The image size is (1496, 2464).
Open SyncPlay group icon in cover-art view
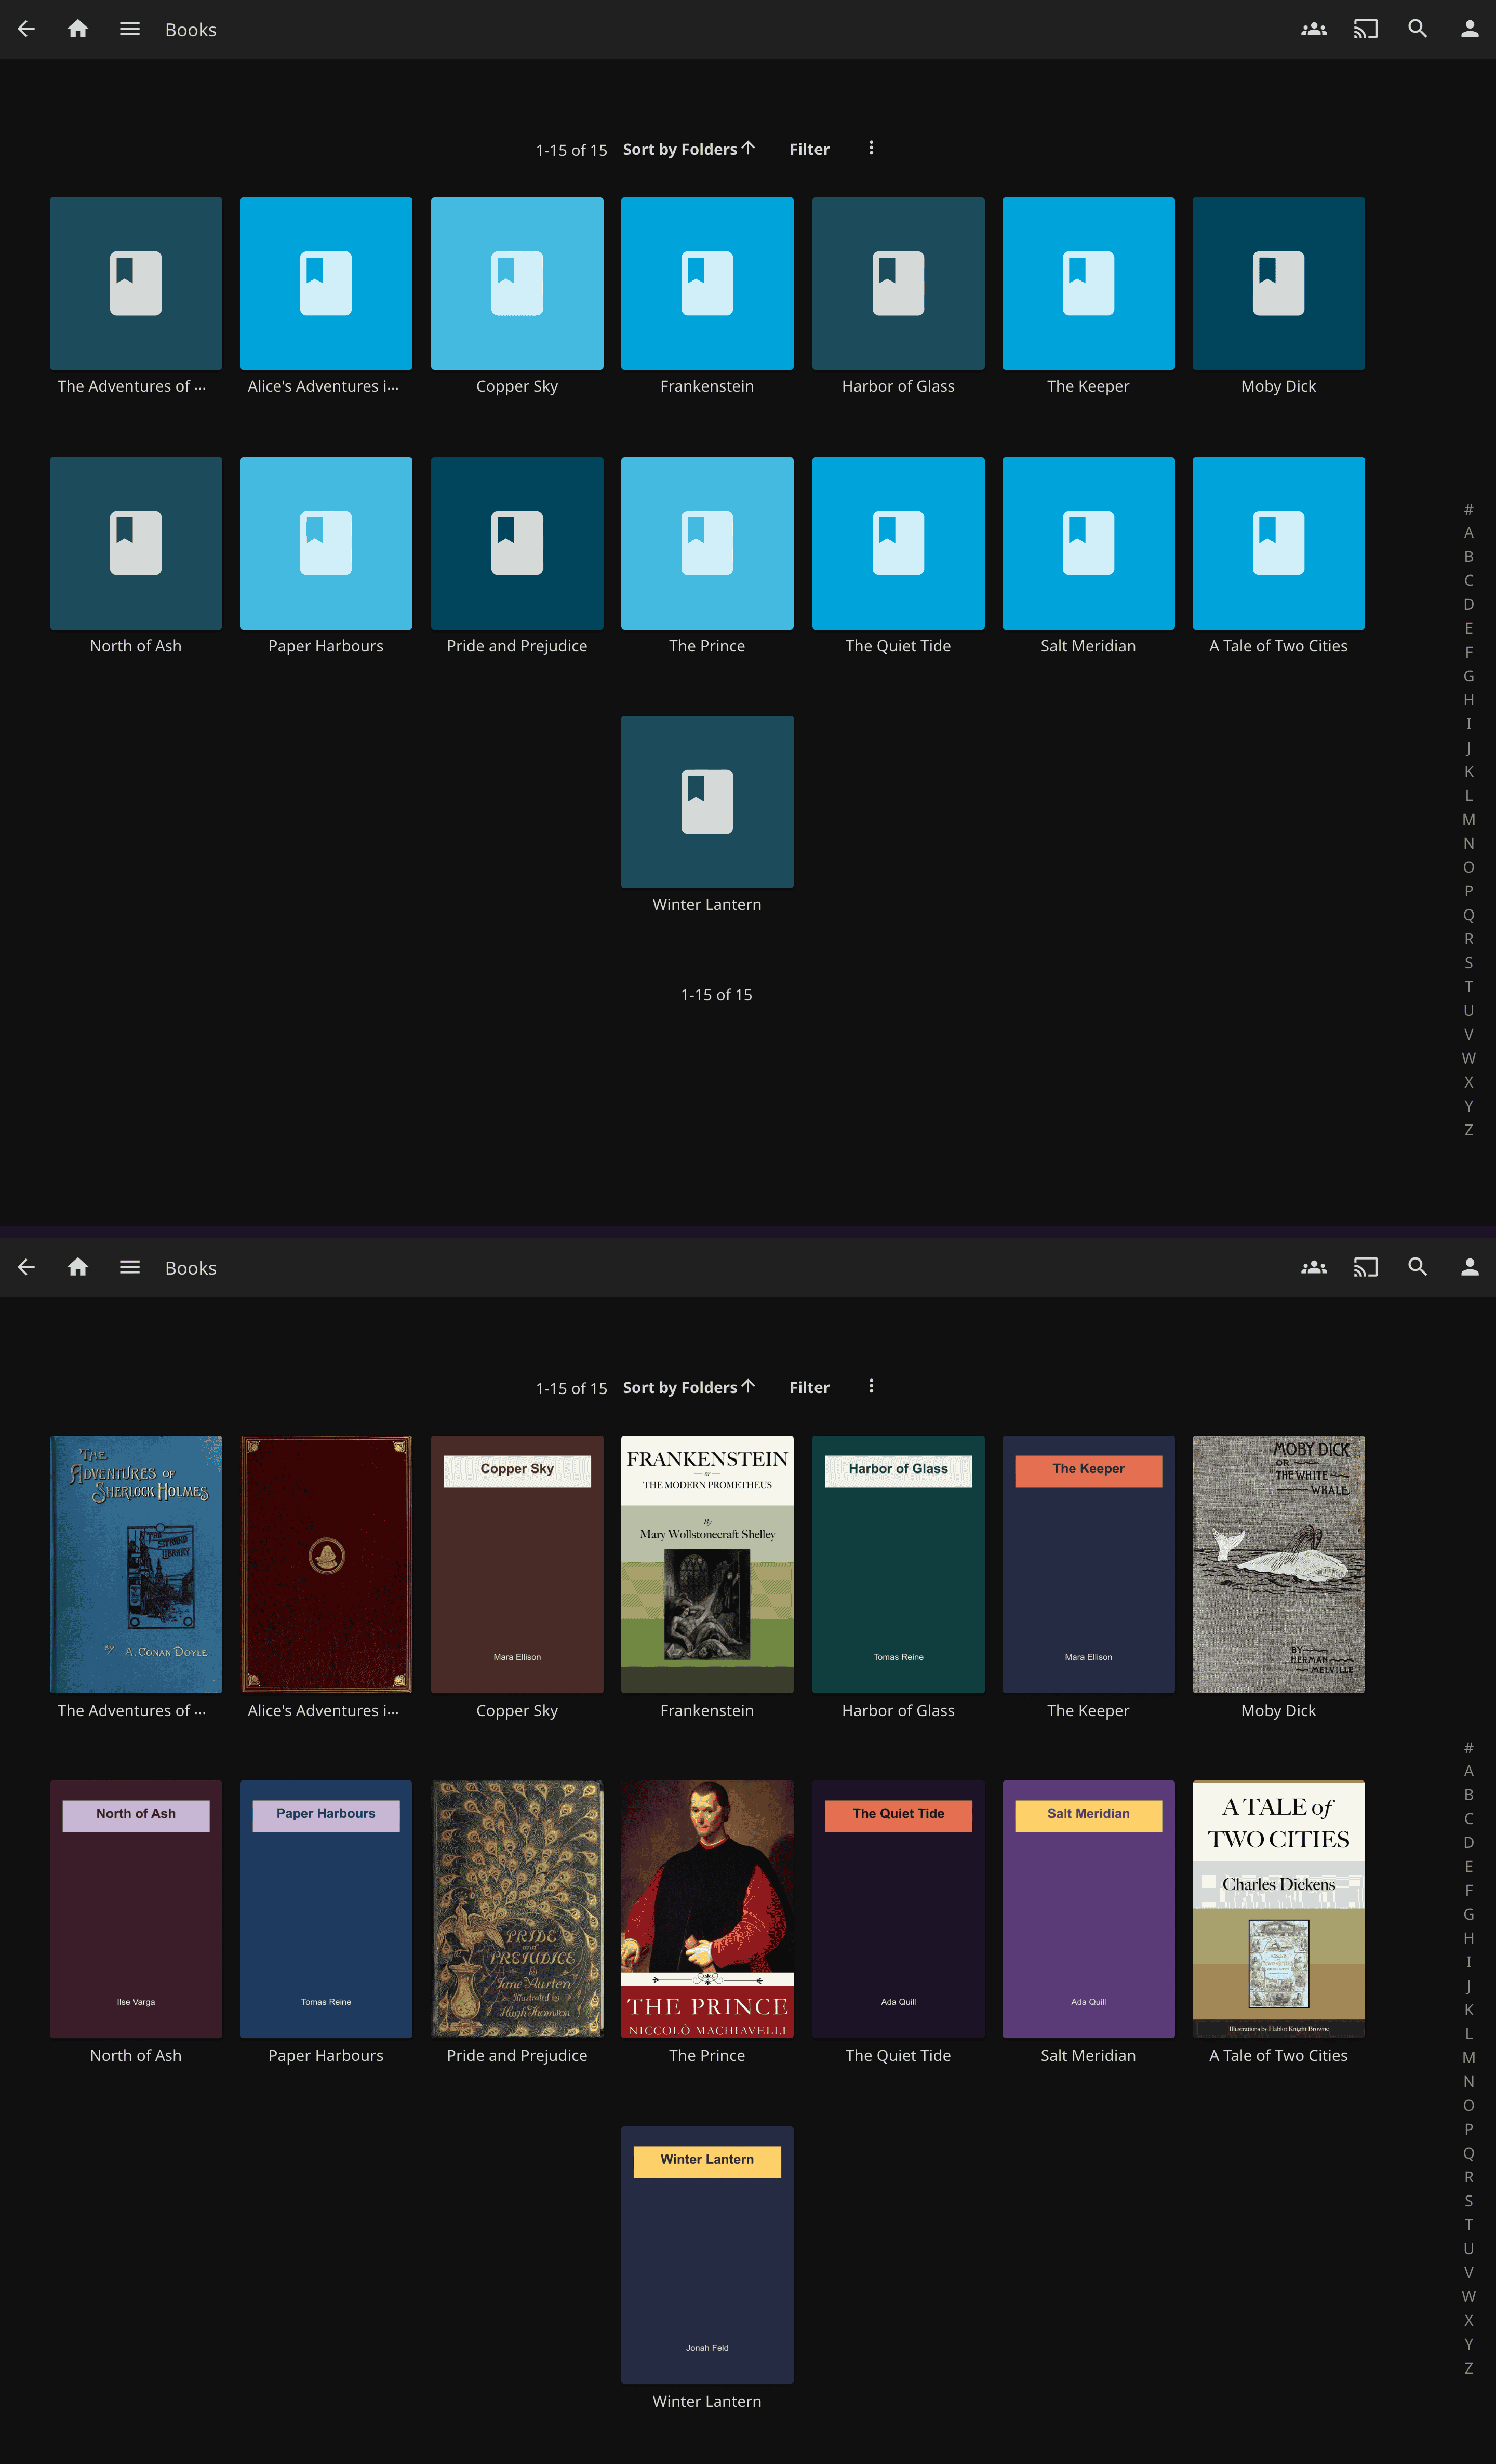tap(1314, 1267)
